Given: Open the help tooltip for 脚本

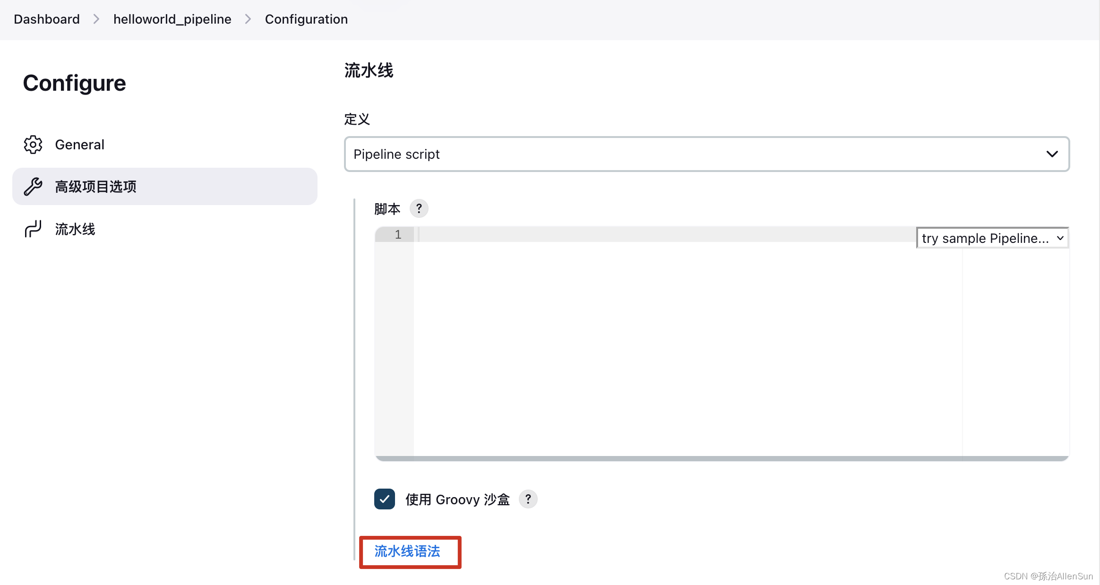Looking at the screenshot, I should tap(419, 208).
